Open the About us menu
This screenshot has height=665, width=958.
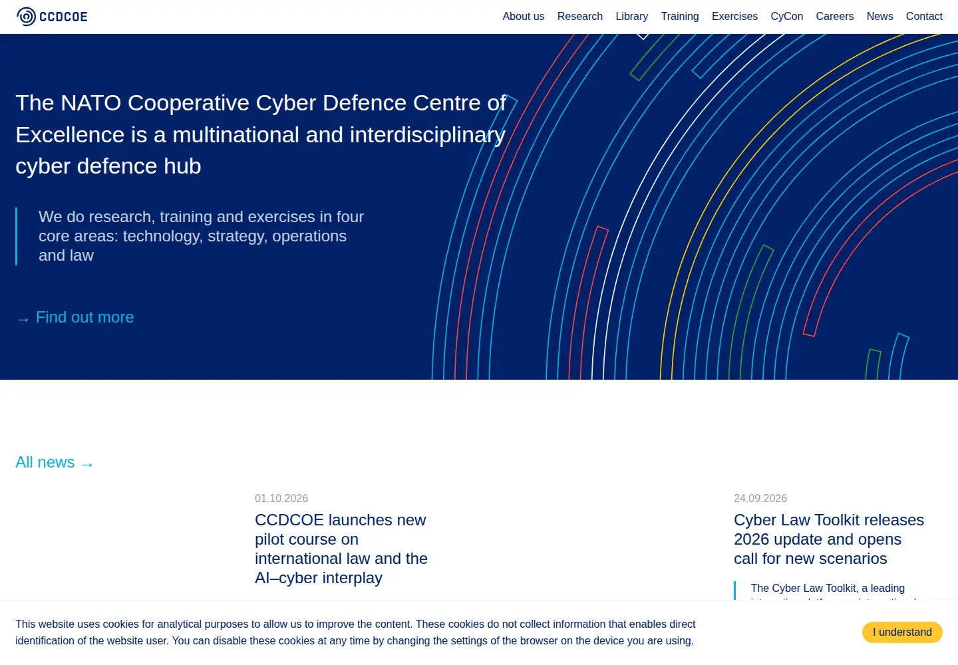524,17
